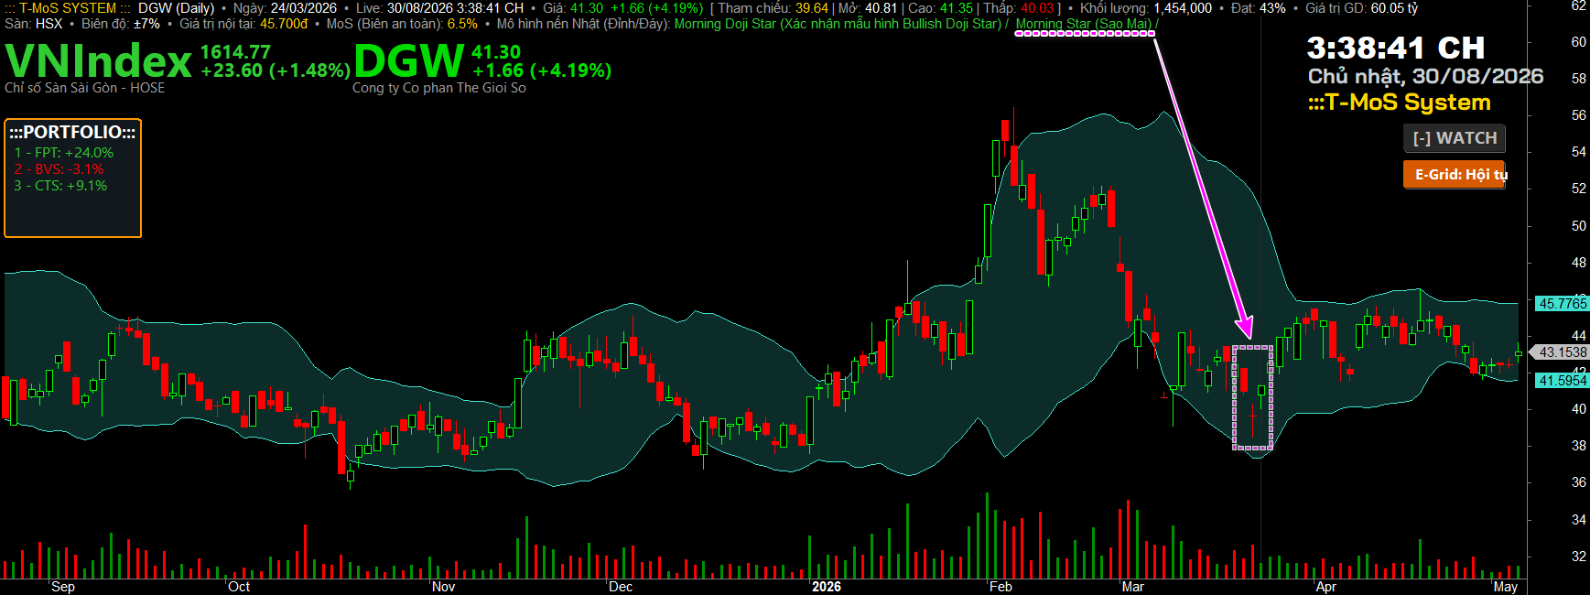Click the lower band price label 41.5954
Screen dimensions: 1590x595
tap(1563, 381)
